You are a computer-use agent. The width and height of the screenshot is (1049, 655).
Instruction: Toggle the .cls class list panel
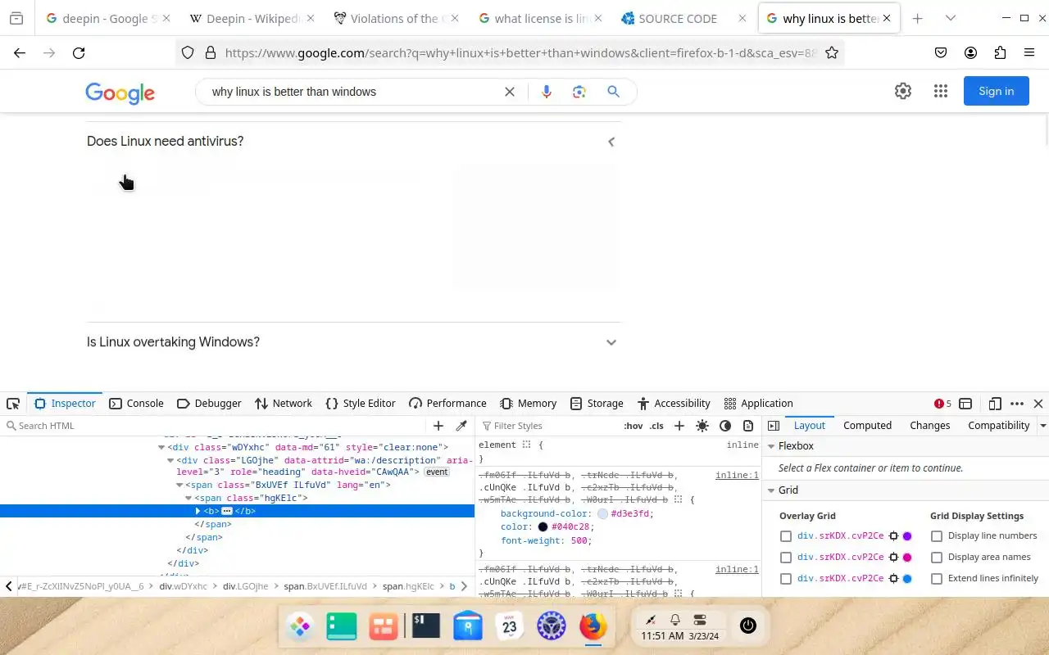pyautogui.click(x=656, y=426)
